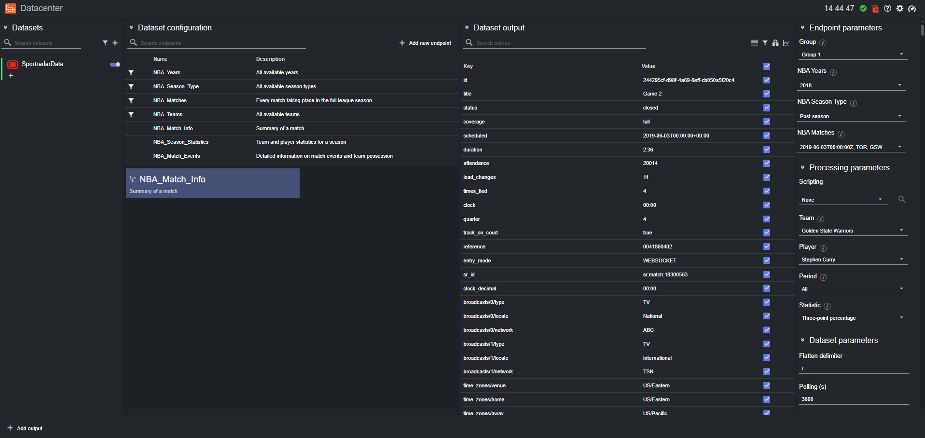The image size is (925, 438).
Task: Click the info icon beside the Player parameter
Action: [x=823, y=247]
